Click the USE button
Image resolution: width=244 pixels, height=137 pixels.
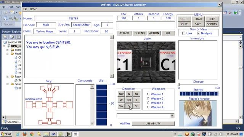(x=168, y=33)
